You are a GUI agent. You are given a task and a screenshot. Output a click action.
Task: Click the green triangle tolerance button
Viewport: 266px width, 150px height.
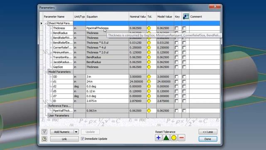coord(166,138)
